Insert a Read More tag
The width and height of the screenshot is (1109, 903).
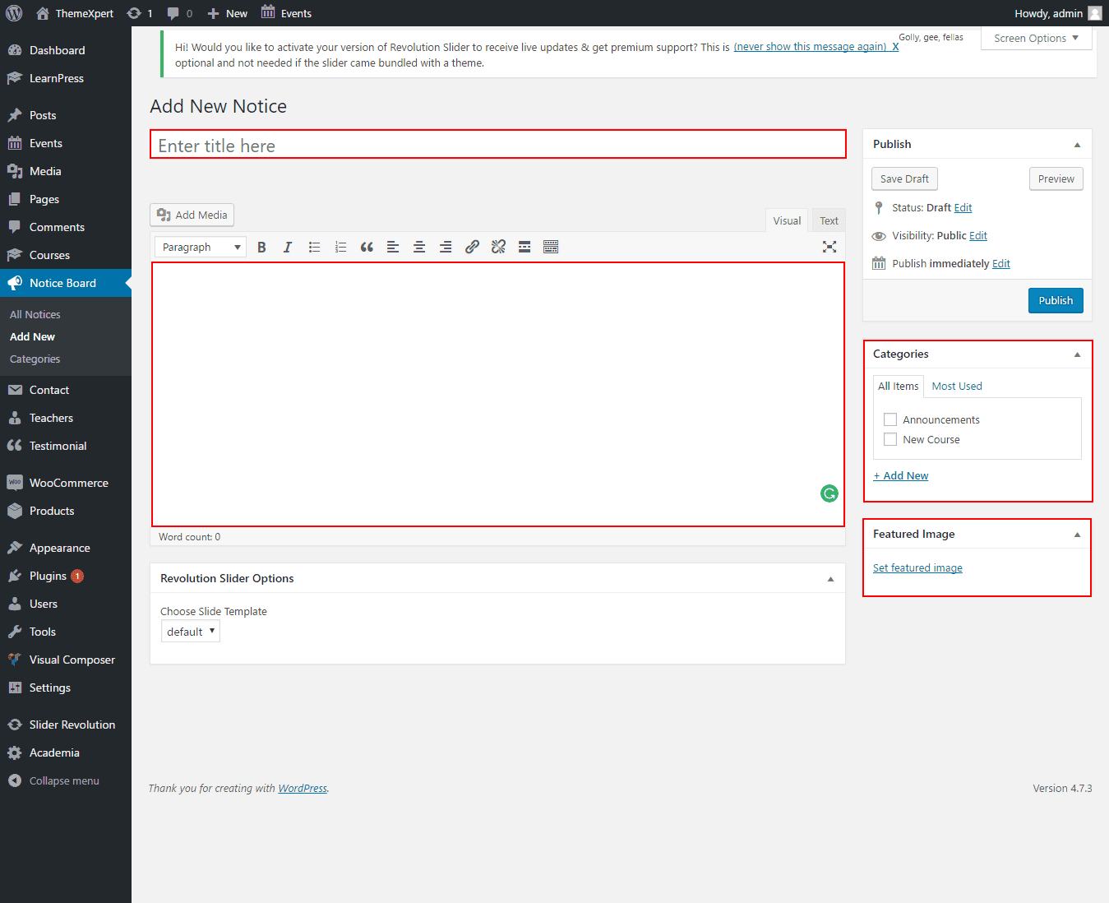[x=524, y=247]
